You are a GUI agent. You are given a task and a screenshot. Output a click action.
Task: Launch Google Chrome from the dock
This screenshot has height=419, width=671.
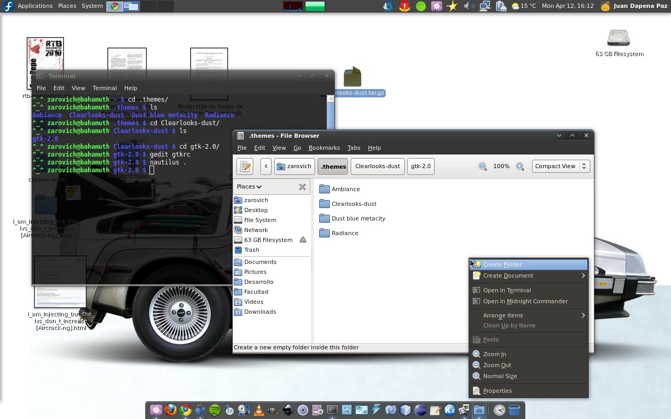[185, 410]
